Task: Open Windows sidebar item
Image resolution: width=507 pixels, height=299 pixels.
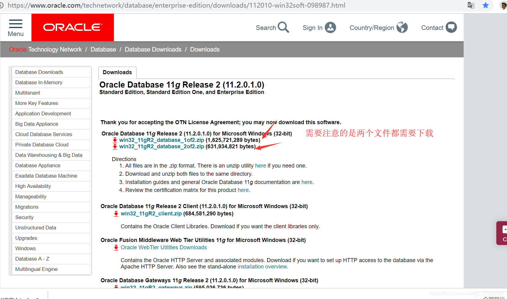Action: [x=51, y=249]
